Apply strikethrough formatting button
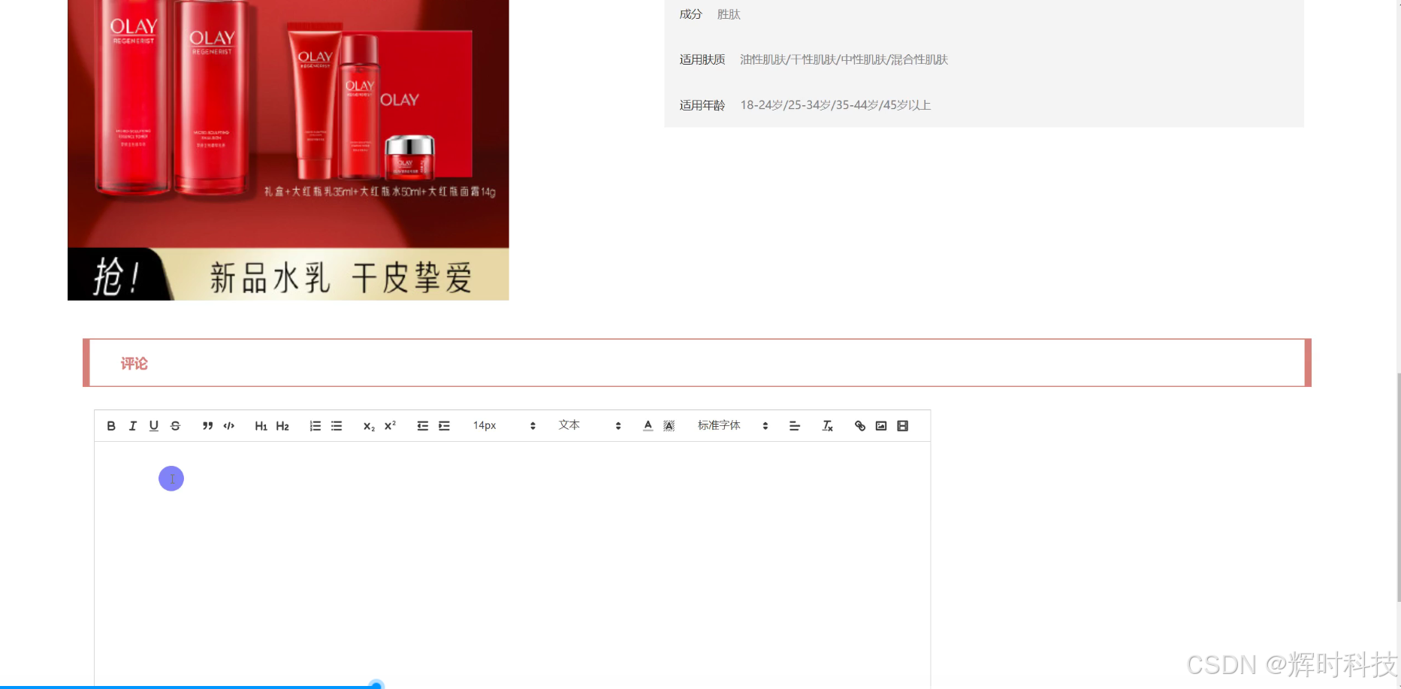1401x689 pixels. pyautogui.click(x=175, y=426)
